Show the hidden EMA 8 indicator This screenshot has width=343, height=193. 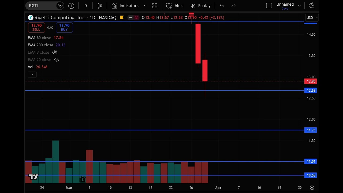[55, 52]
